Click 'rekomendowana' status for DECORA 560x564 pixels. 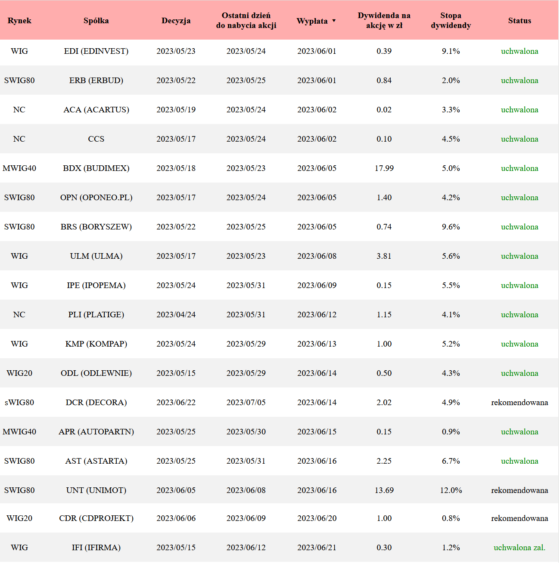click(x=520, y=403)
